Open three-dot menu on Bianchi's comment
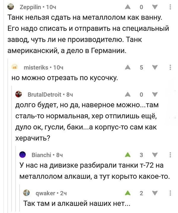 click(170, 154)
